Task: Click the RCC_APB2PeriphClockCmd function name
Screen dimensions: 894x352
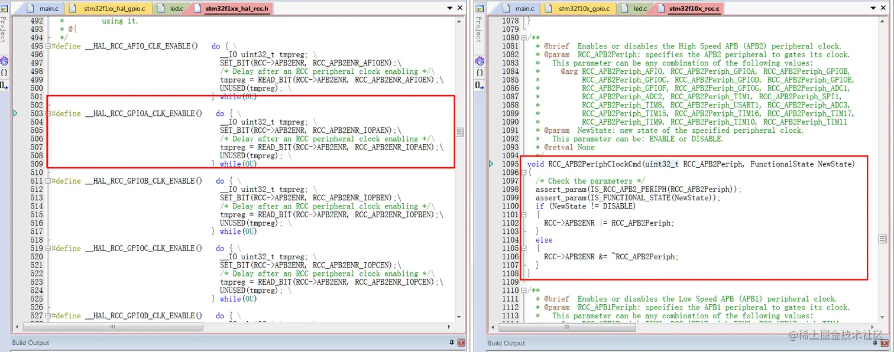Action: [x=595, y=164]
